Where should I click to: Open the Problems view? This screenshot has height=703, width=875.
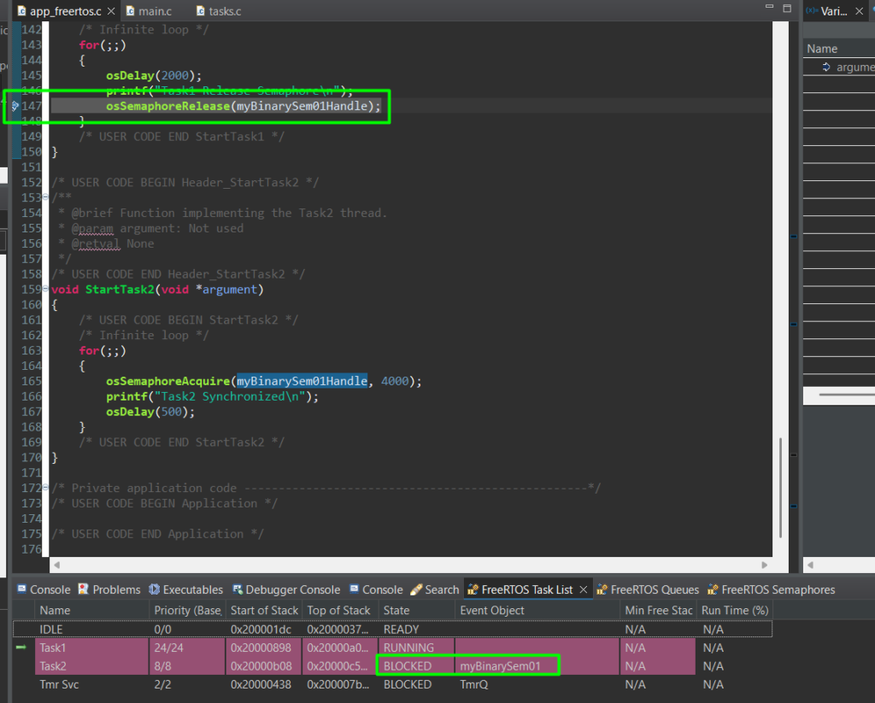[x=116, y=589]
